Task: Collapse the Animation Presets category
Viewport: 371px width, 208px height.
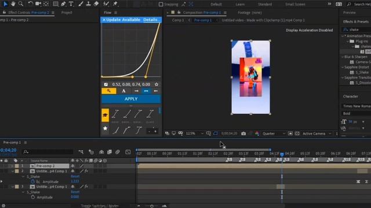Action: [343, 36]
